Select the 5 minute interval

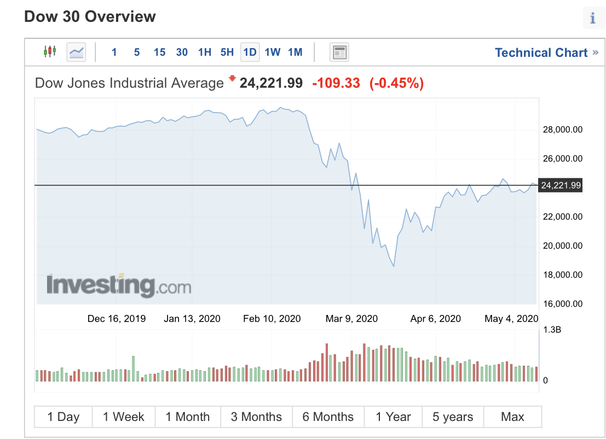point(137,52)
